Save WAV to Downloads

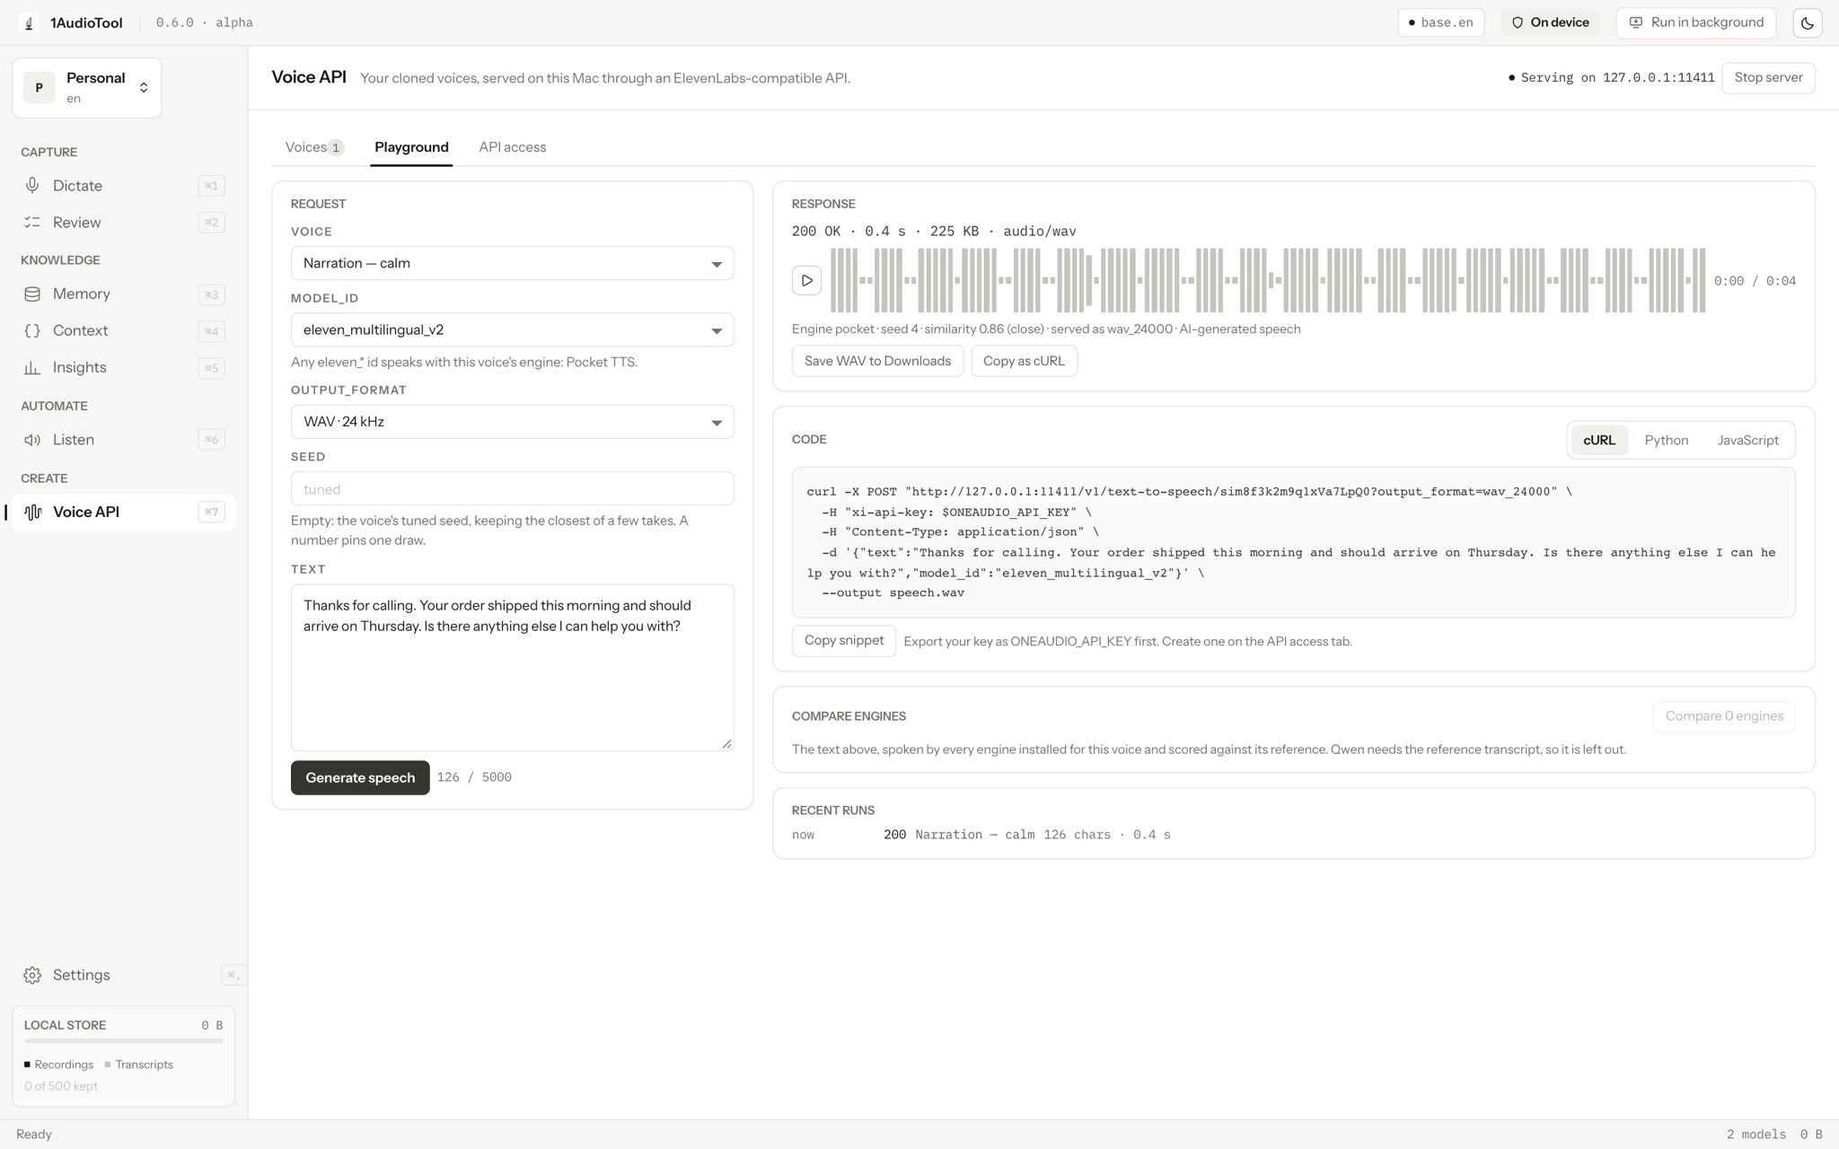click(877, 361)
